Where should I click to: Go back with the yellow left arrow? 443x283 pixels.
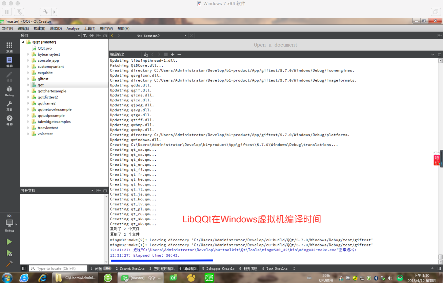112,35
